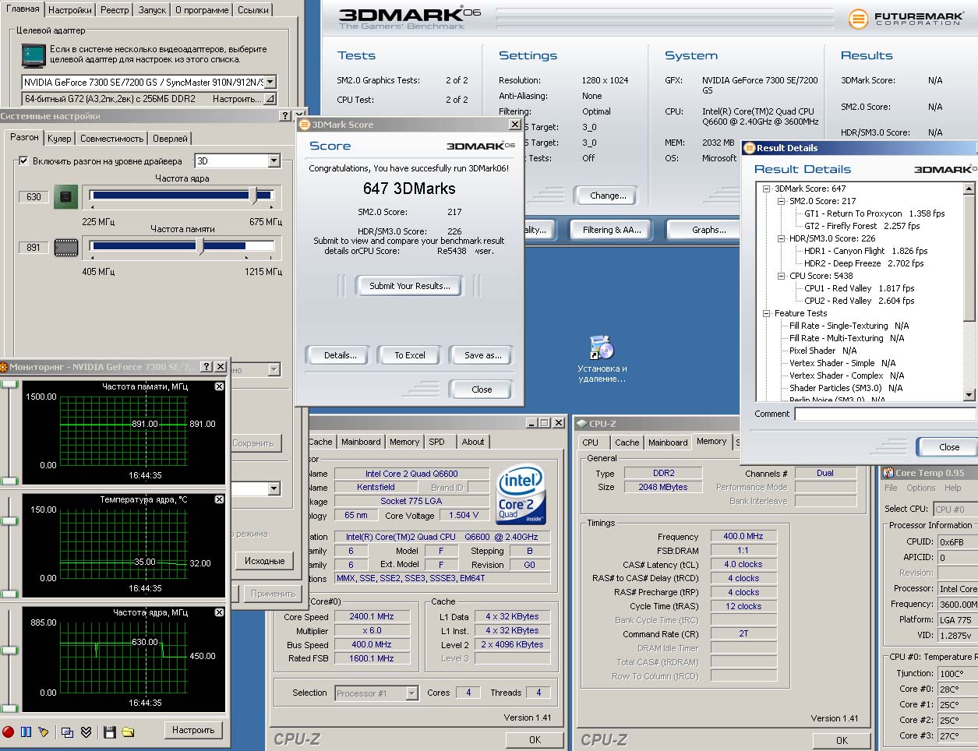Click help button of Системные настройки window
978x751 pixels.
point(285,115)
